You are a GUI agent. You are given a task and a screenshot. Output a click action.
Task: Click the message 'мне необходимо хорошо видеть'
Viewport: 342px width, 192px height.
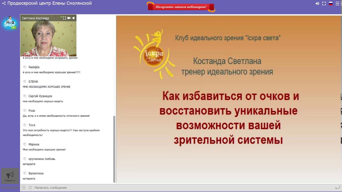pyautogui.click(x=43, y=101)
